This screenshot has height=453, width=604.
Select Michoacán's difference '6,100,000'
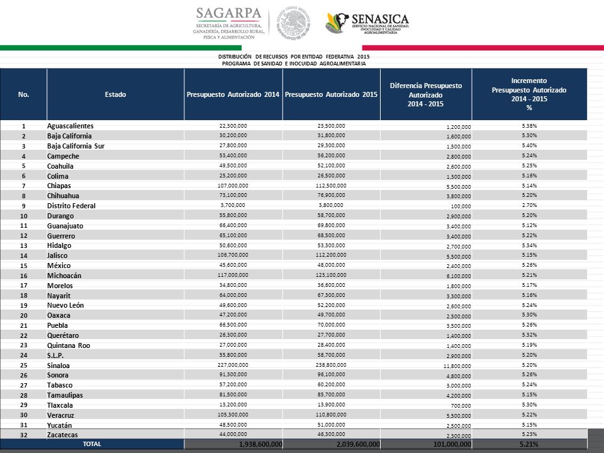tap(459, 276)
